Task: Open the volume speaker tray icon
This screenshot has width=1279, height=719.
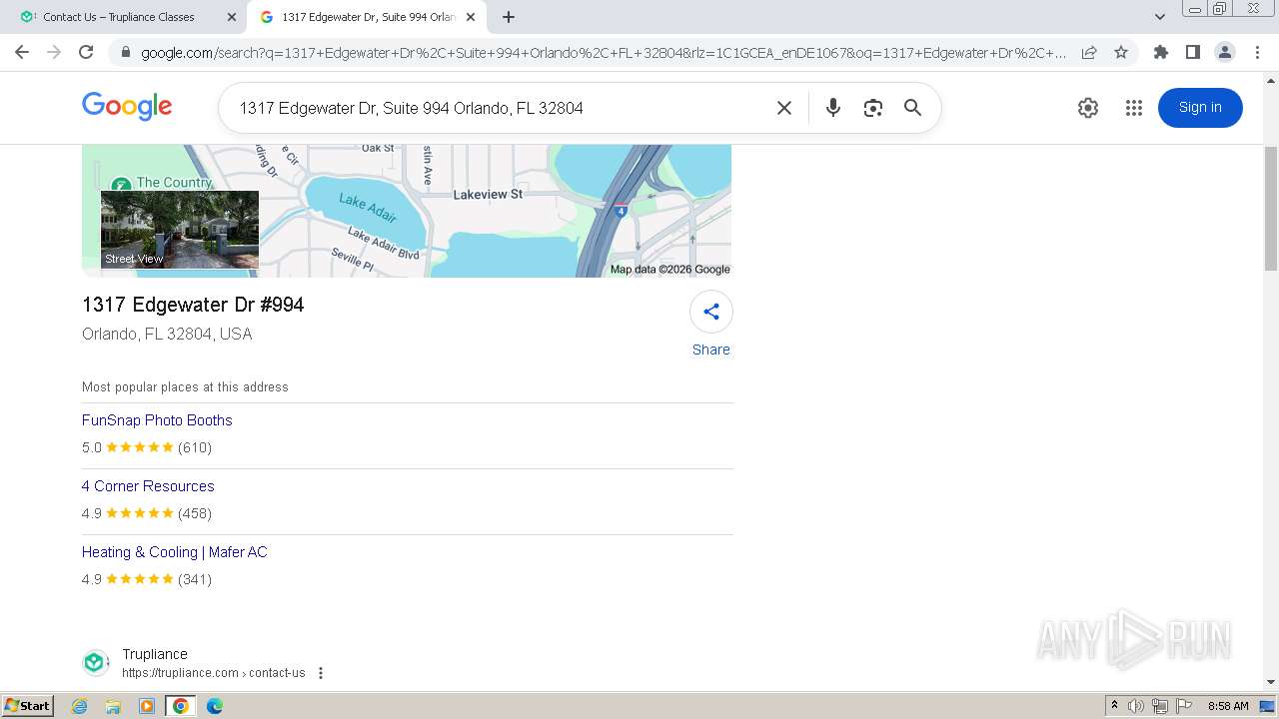Action: [1136, 706]
